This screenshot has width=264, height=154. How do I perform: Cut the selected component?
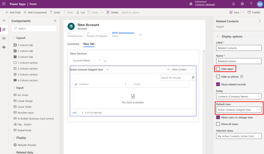[81, 12]
